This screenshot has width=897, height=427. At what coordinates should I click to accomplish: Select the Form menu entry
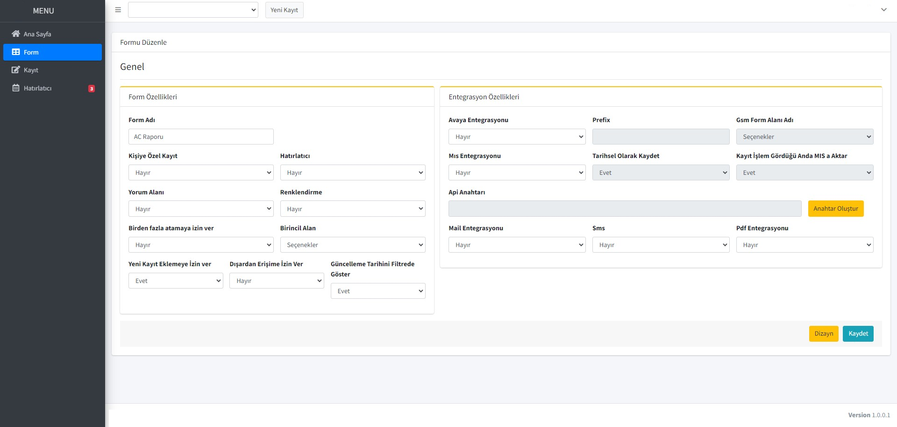click(x=52, y=52)
